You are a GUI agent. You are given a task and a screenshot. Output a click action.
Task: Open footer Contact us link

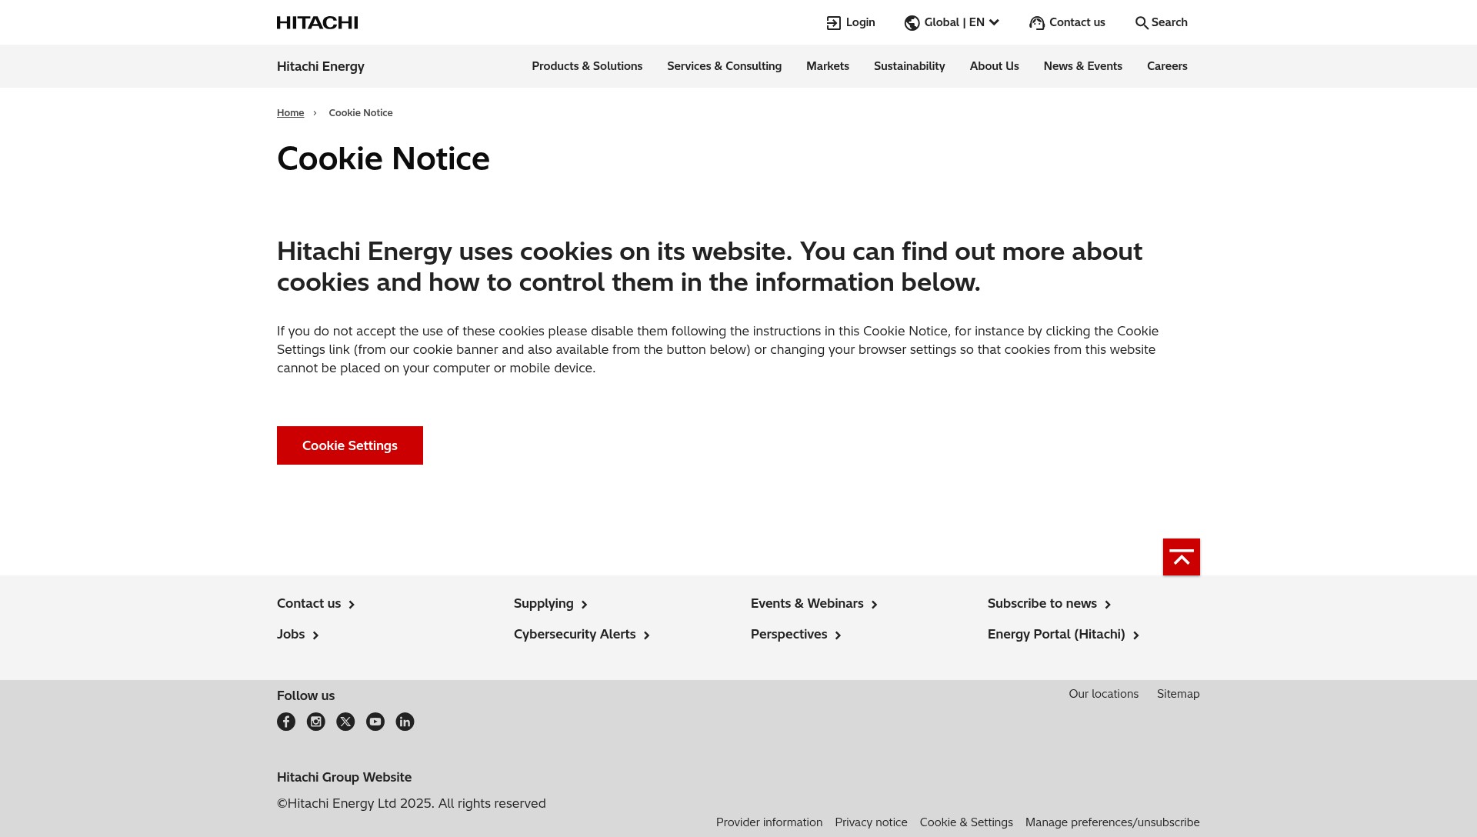pyautogui.click(x=315, y=604)
